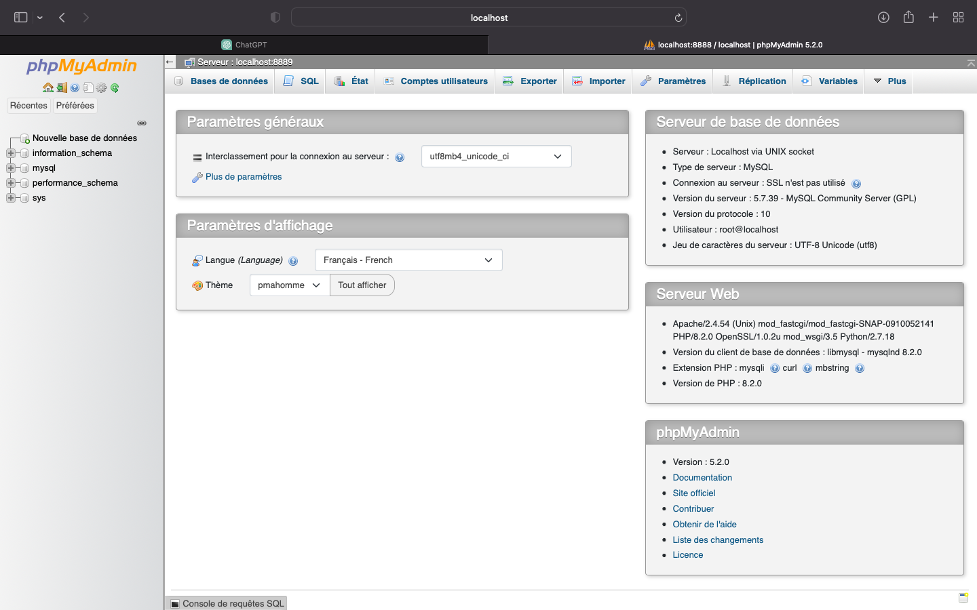
Task: Switch to the ChatGPT browser tab
Action: 244,45
